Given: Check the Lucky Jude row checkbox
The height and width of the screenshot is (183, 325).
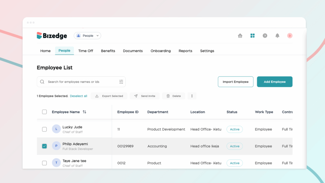Looking at the screenshot, I should [x=44, y=129].
